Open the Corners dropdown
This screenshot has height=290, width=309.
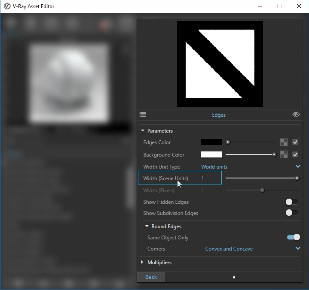pos(298,248)
